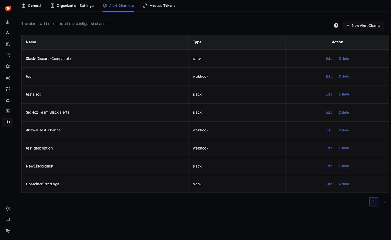The height and width of the screenshot is (240, 391).
Task: Delete the Slack-Discord-Compatible channel
Action: tap(344, 59)
